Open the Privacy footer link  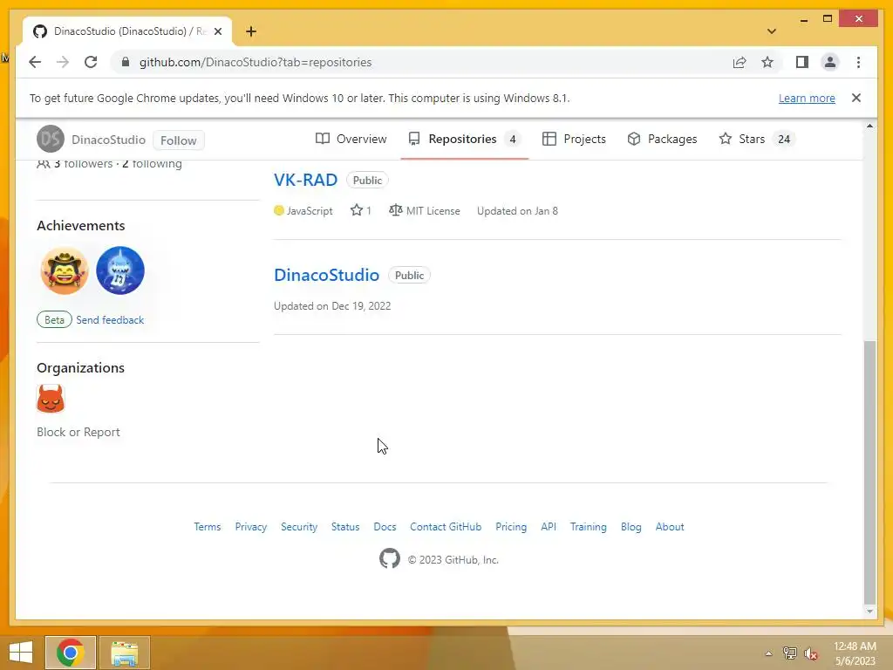click(250, 527)
